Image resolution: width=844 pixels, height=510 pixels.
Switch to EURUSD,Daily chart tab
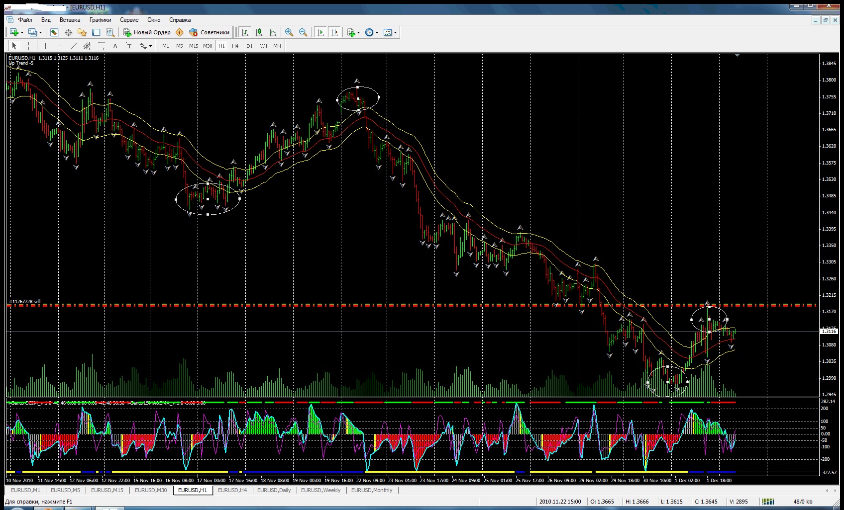[x=274, y=490]
